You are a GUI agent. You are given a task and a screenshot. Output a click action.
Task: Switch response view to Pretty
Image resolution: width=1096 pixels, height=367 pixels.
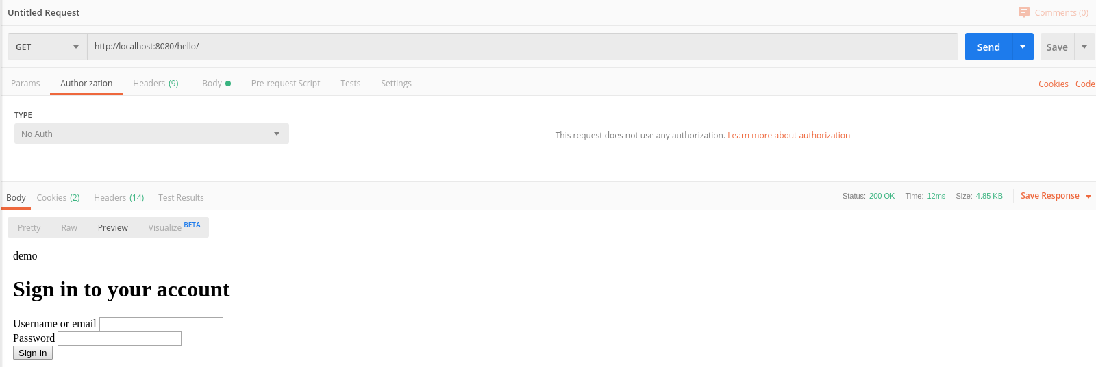(x=29, y=228)
